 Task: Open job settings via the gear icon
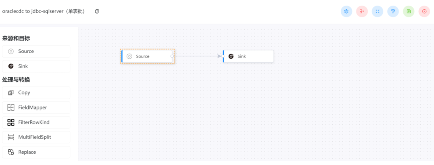pyautogui.click(x=346, y=11)
